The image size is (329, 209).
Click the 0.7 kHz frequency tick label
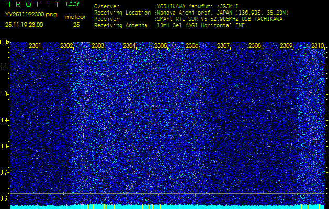4,172
